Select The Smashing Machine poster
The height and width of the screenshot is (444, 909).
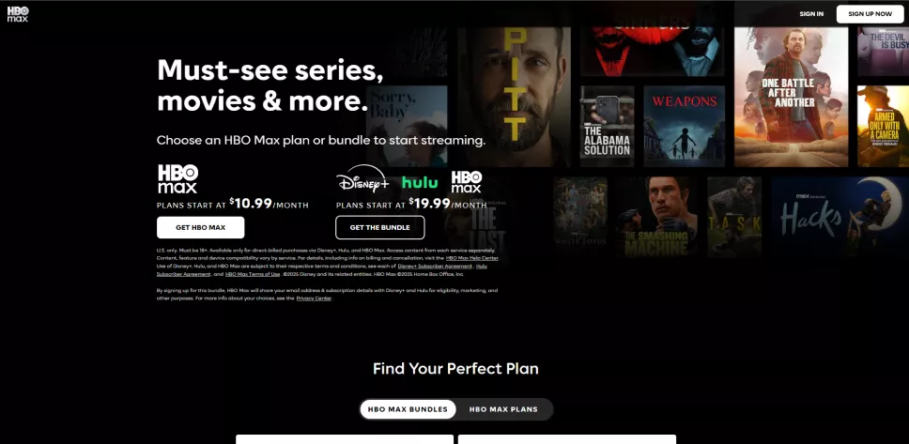pyautogui.click(x=655, y=218)
